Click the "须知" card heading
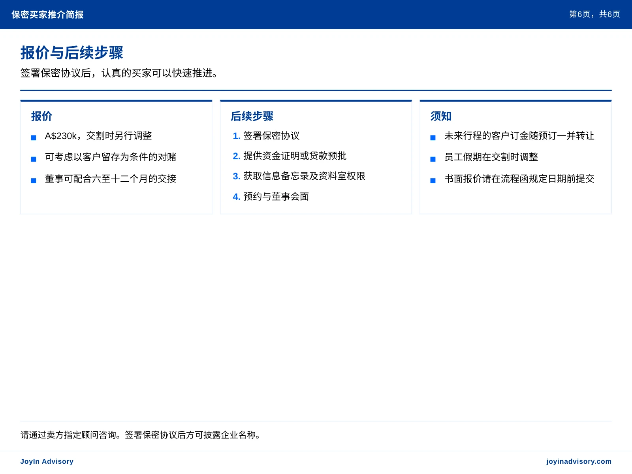The height and width of the screenshot is (474, 632). click(441, 116)
